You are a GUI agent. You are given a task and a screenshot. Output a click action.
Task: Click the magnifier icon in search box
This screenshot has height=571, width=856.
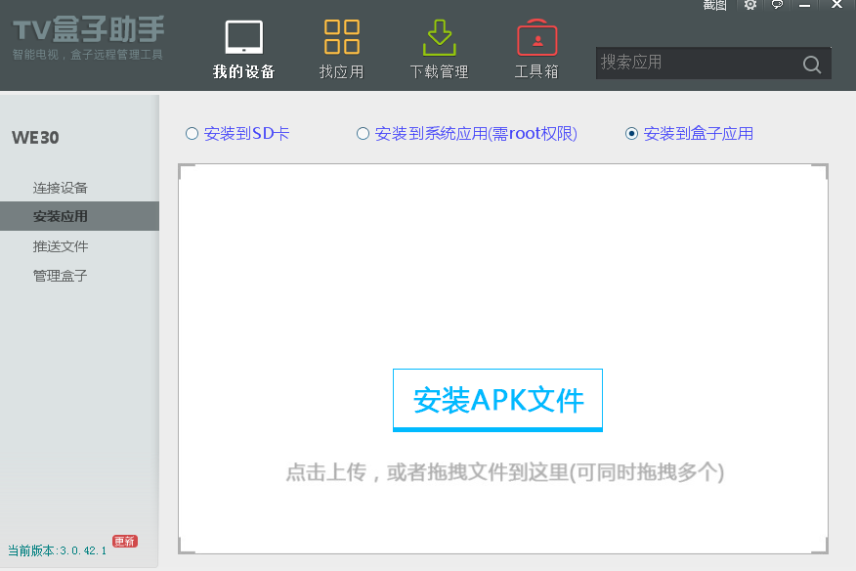coord(812,64)
